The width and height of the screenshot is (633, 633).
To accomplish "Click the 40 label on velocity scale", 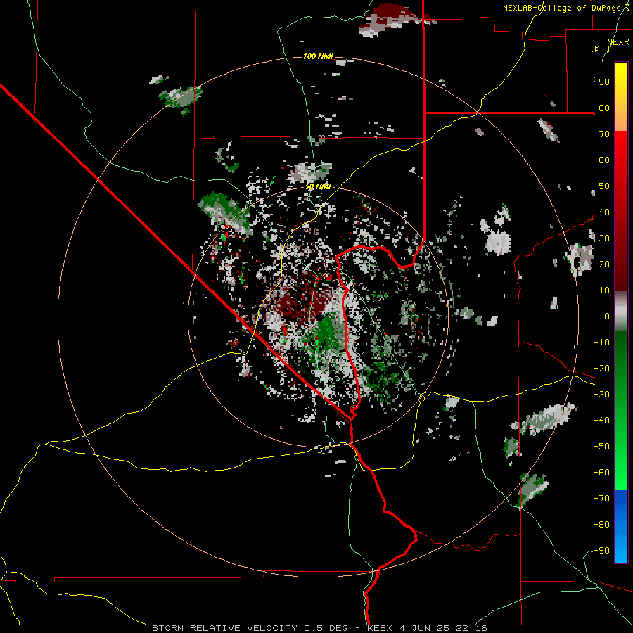I will coord(604,212).
